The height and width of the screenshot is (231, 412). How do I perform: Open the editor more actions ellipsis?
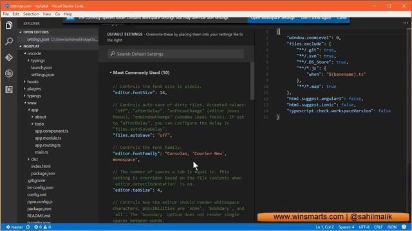[x=406, y=23]
